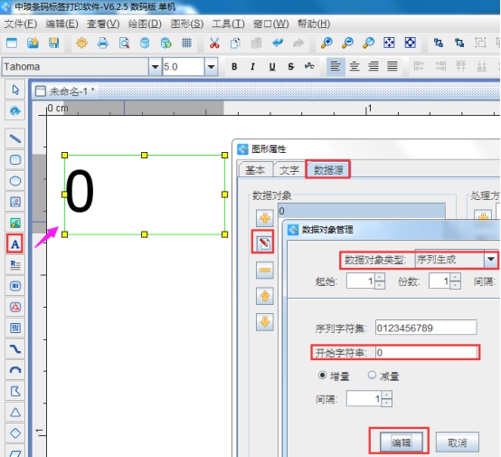Open the font size dropdown
501x457 pixels.
tap(211, 67)
